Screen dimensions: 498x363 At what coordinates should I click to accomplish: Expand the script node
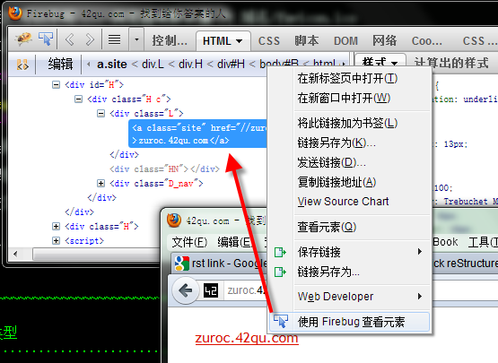[x=56, y=240]
